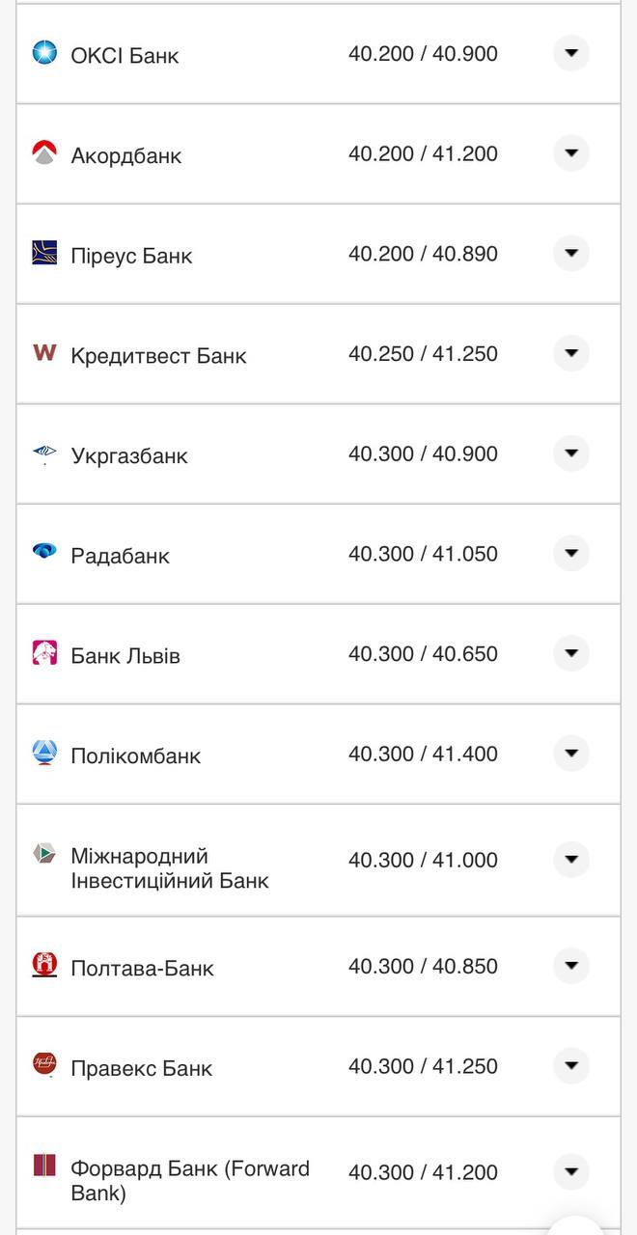This screenshot has width=637, height=1235.
Task: Expand Міжнародний Інвестиційний Банк details
Action: click(571, 860)
